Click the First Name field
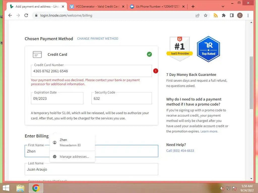 91,151
